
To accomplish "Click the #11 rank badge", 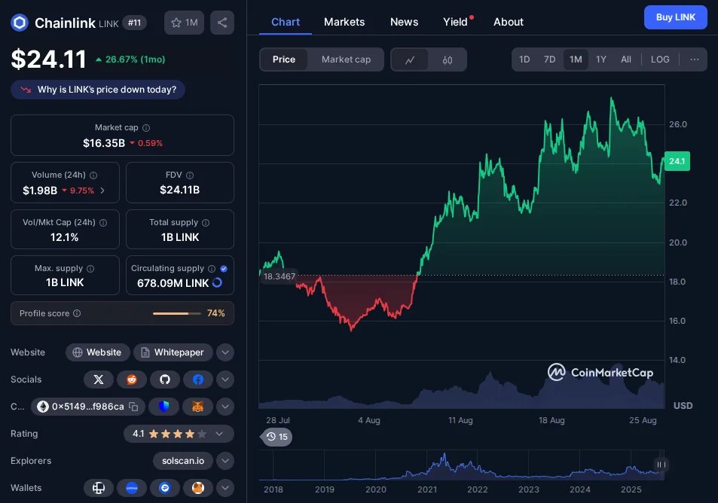I will (x=134, y=23).
